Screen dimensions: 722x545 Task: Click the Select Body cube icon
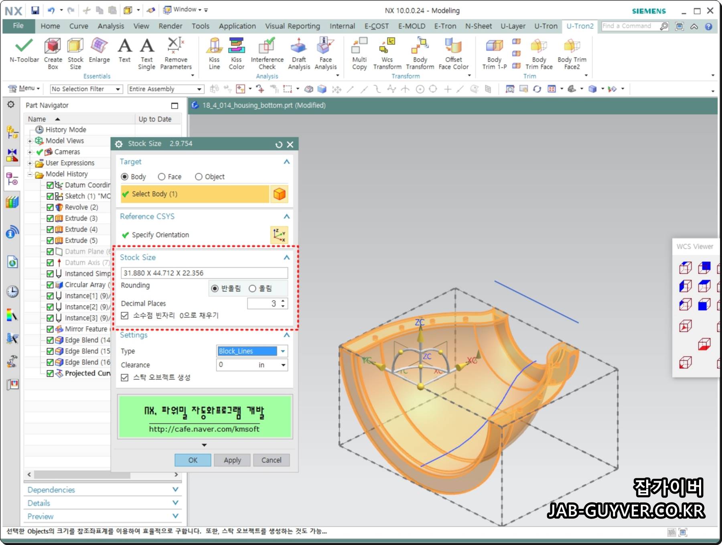pos(280,194)
